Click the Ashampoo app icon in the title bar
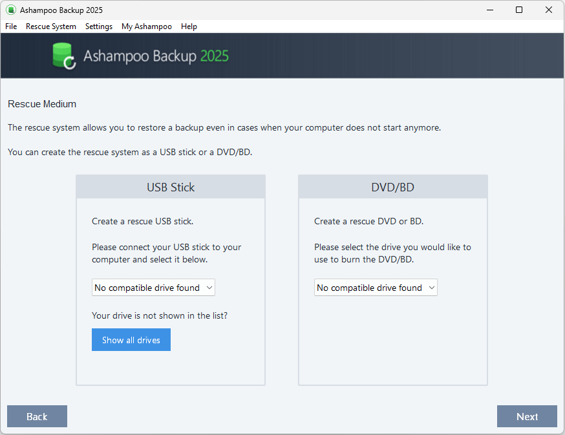The height and width of the screenshot is (435, 565). pyautogui.click(x=10, y=10)
